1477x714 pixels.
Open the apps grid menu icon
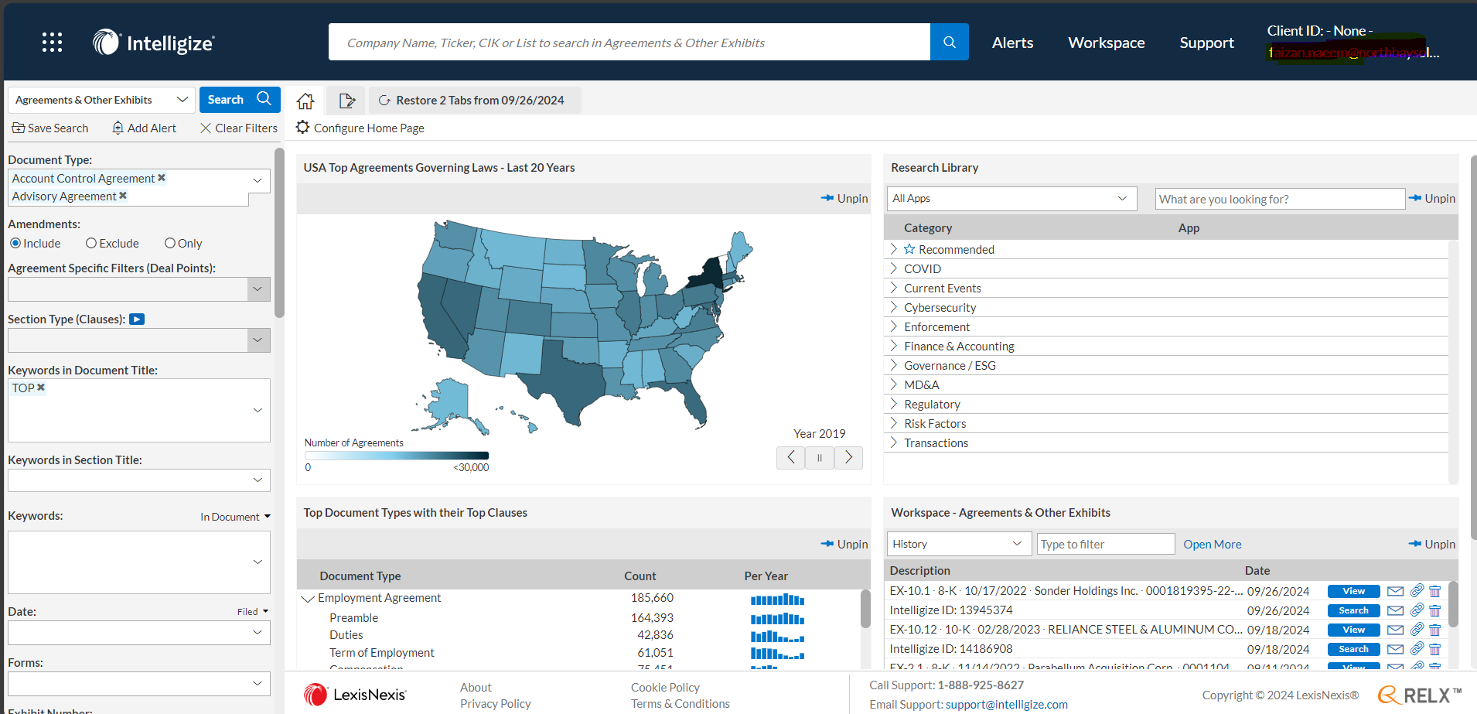pyautogui.click(x=52, y=43)
